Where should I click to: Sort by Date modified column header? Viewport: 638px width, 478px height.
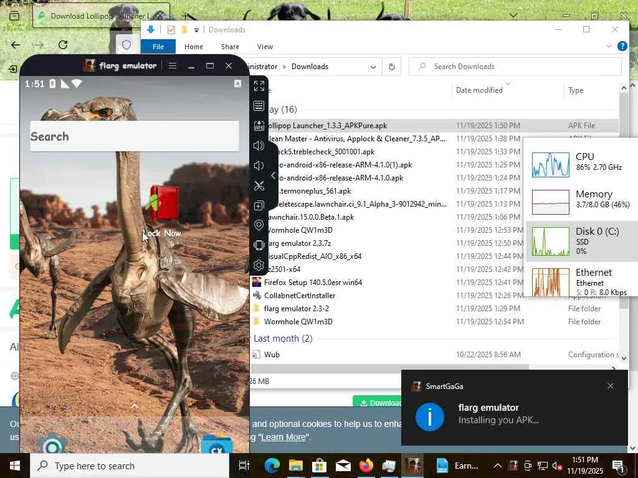pyautogui.click(x=479, y=90)
